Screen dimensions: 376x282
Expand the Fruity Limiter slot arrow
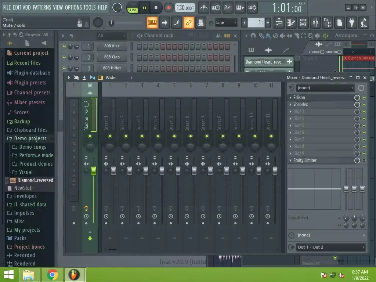(290, 160)
